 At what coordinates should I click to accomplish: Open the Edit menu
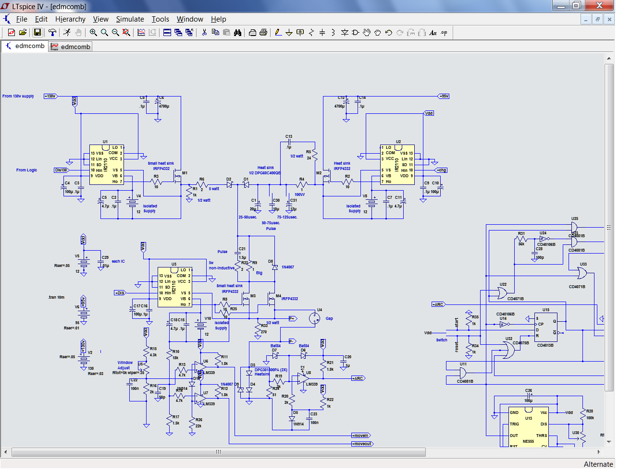point(41,19)
